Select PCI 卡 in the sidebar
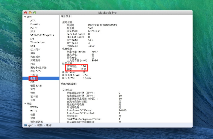 tap(34, 28)
